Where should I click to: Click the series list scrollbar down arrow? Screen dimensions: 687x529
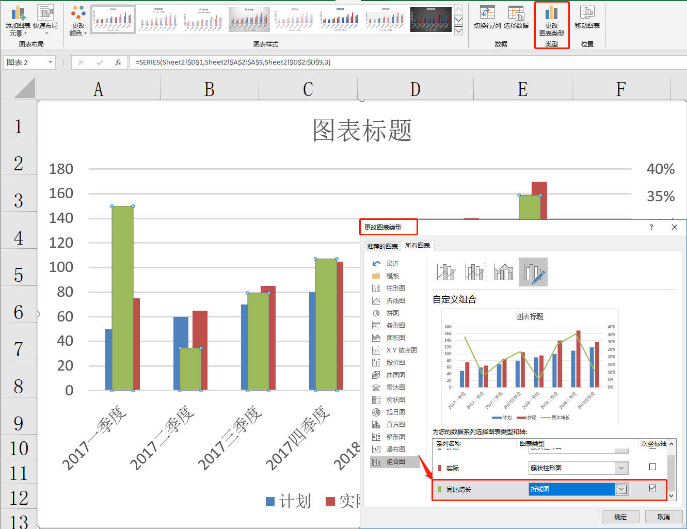click(671, 495)
